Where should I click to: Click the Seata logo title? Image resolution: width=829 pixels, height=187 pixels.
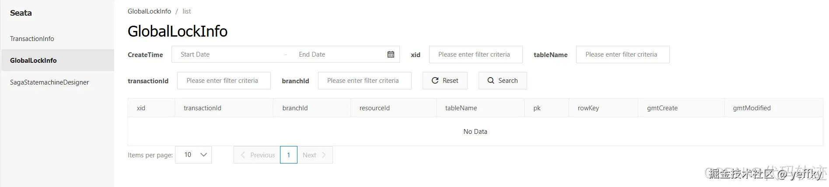coord(21,13)
